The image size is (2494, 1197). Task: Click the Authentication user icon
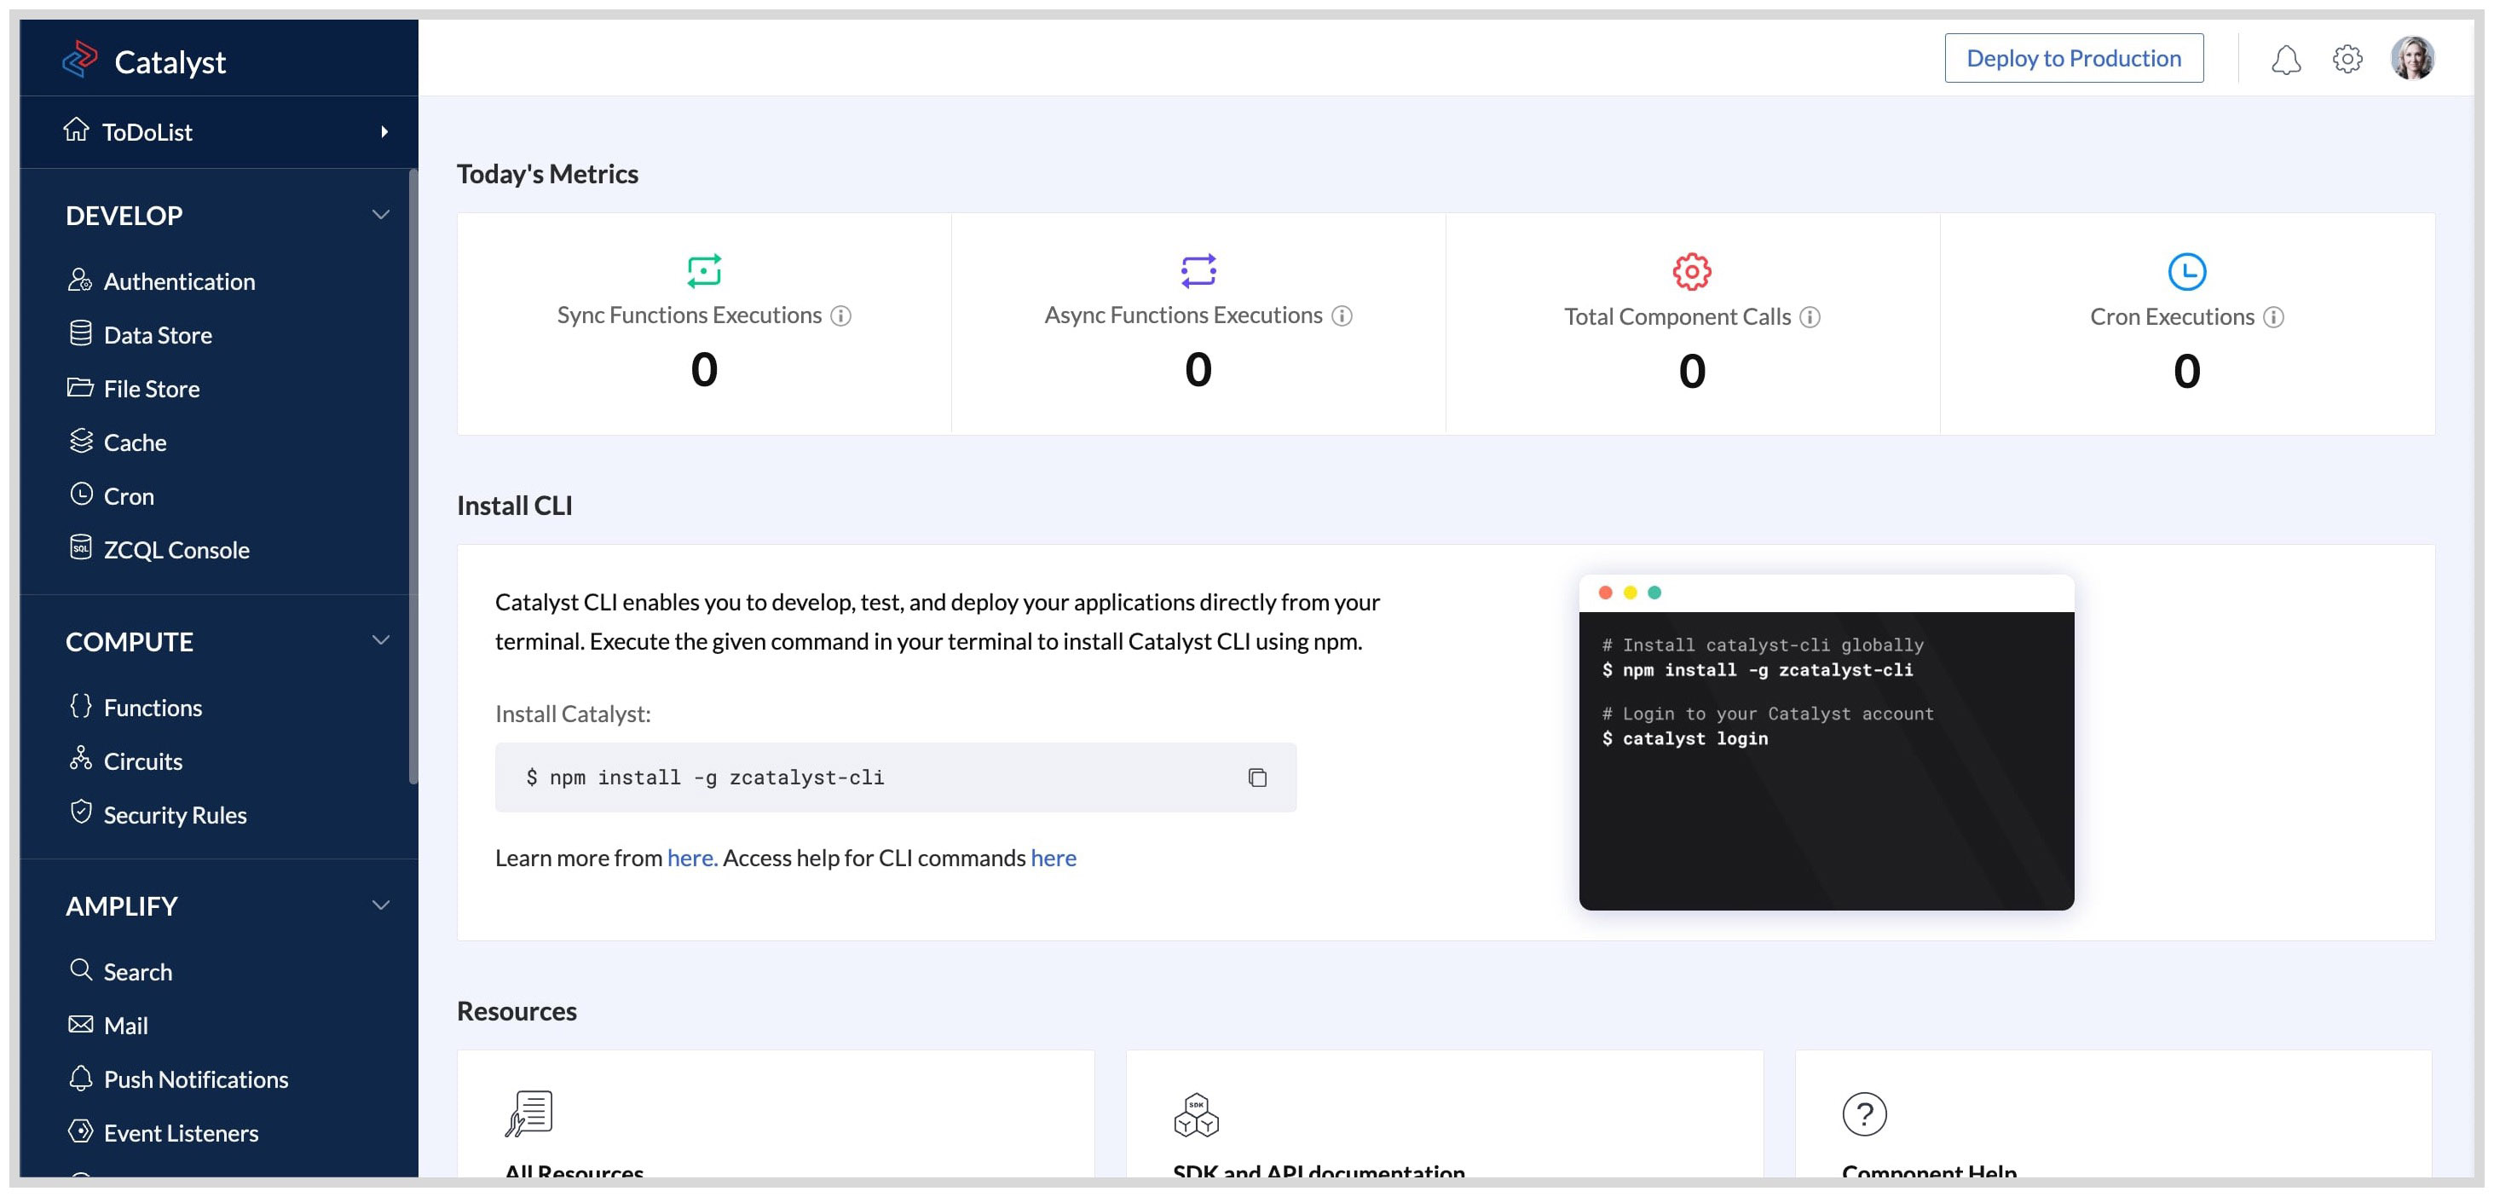coord(80,279)
